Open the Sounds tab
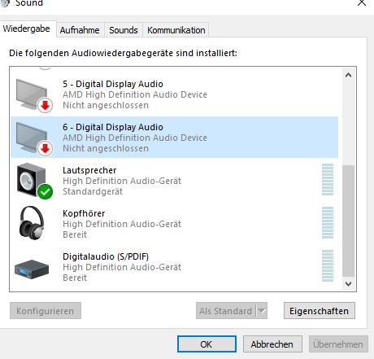Image resolution: width=374 pixels, height=359 pixels. (x=124, y=30)
